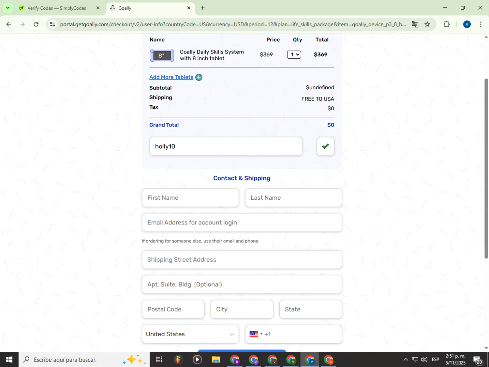Click the page vertical scrollbar thumb
Screen dimensions: 489x367
(486, 168)
